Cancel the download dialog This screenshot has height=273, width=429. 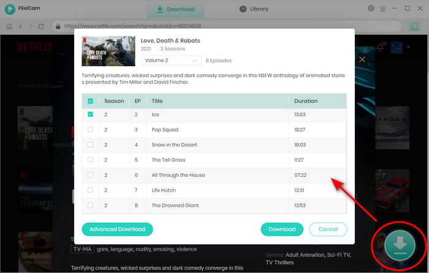(x=328, y=230)
